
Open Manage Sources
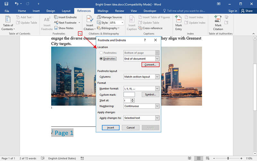pyautogui.click(x=110, y=17)
